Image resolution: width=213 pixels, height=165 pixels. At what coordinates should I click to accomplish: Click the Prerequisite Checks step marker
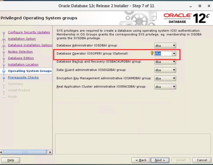tap(4, 78)
